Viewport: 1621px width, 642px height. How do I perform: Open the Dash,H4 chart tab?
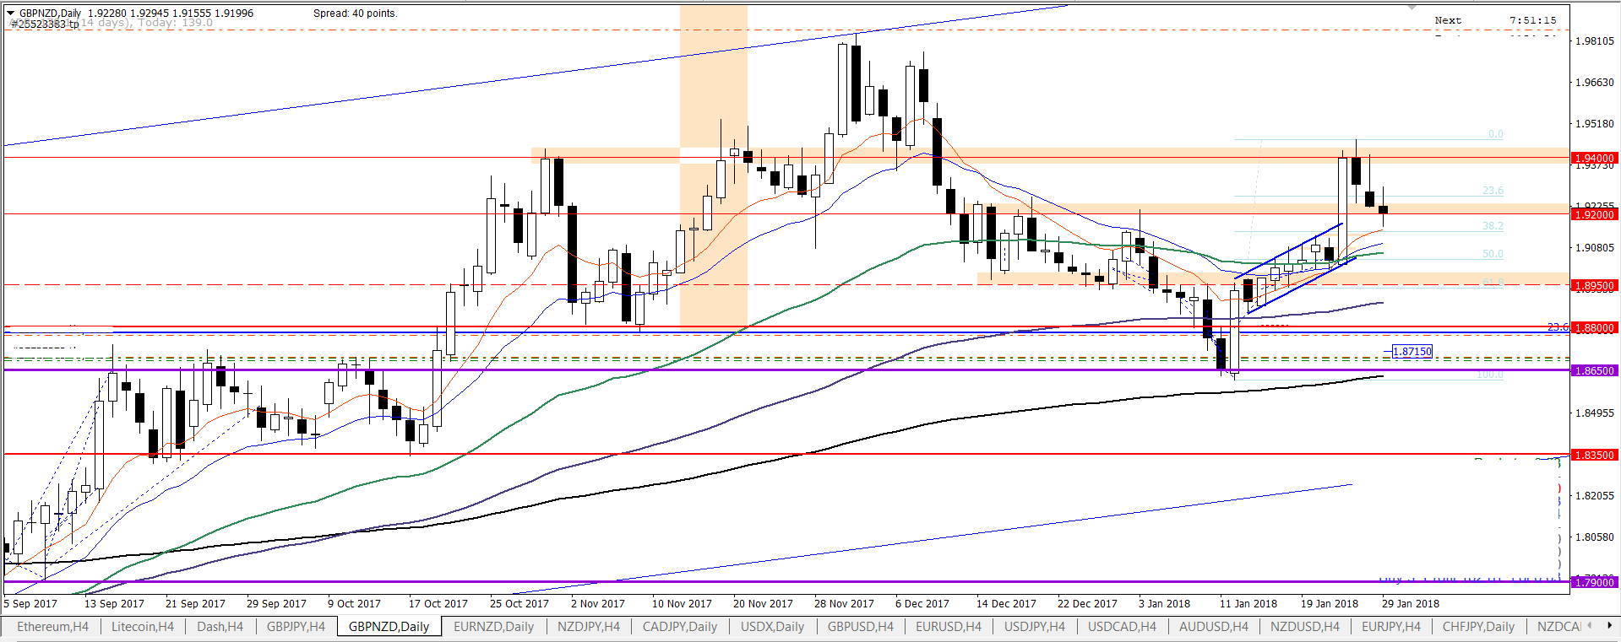tap(220, 627)
